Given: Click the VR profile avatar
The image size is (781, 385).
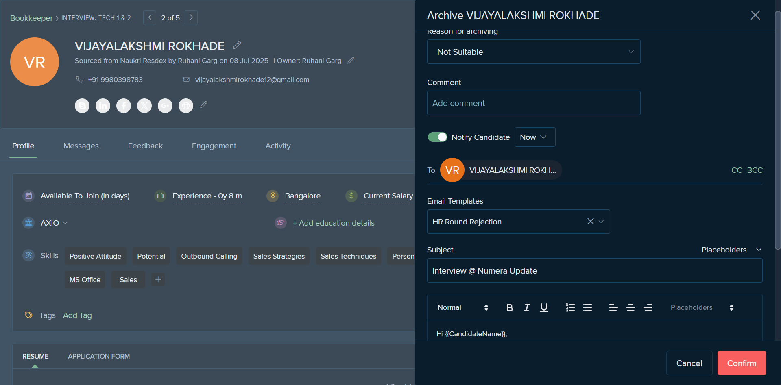Looking at the screenshot, I should point(35,62).
